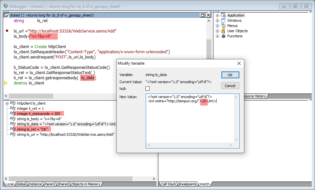Cancel the Modify Variable dialog
Image resolution: width=315 pixels, height=190 pixels.
(x=230, y=86)
